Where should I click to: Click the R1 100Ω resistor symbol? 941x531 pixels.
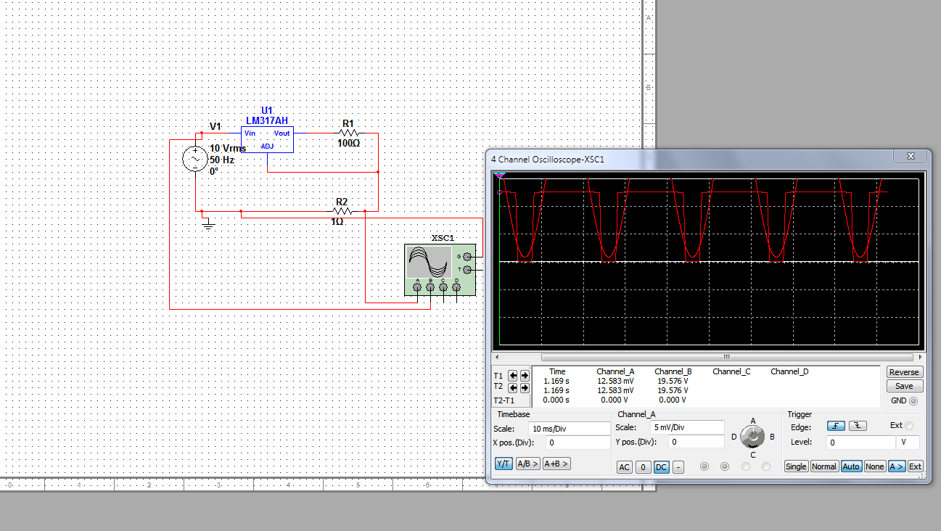coord(348,133)
